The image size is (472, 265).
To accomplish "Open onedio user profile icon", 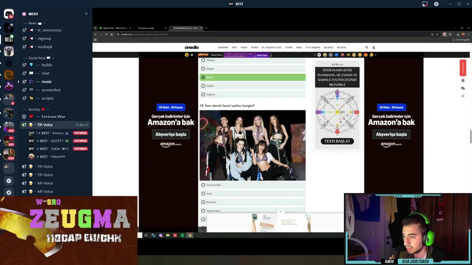I will 374,47.
